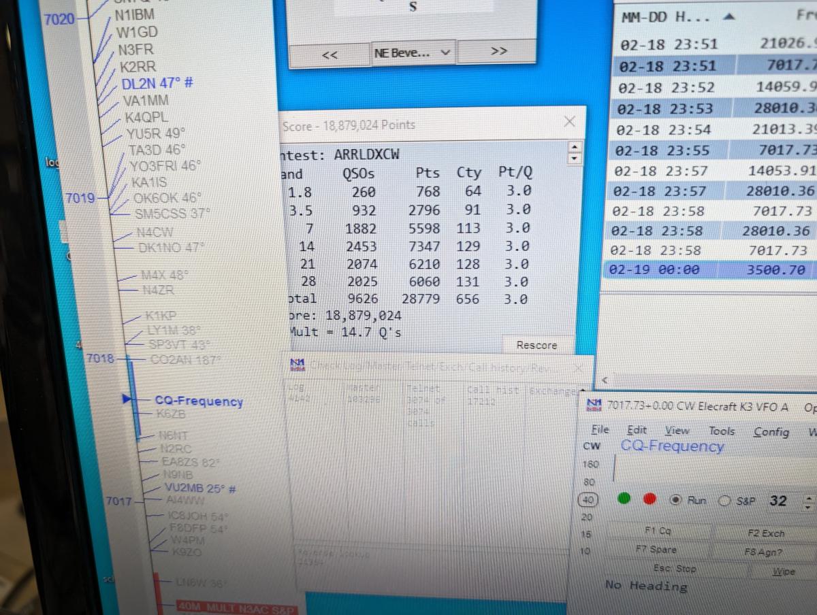Select the highlighted 40 band label
Image resolution: width=817 pixels, height=615 pixels.
pyautogui.click(x=588, y=500)
